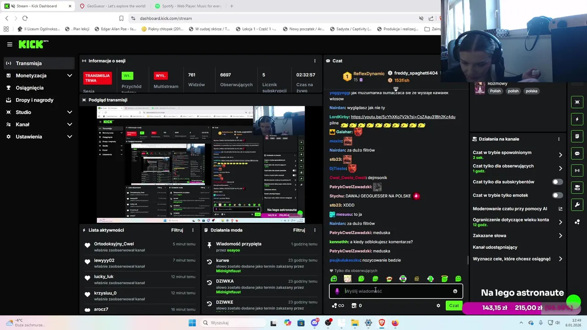This screenshot has width=587, height=330.
Task: Open a new browser tab
Action: coord(232,6)
